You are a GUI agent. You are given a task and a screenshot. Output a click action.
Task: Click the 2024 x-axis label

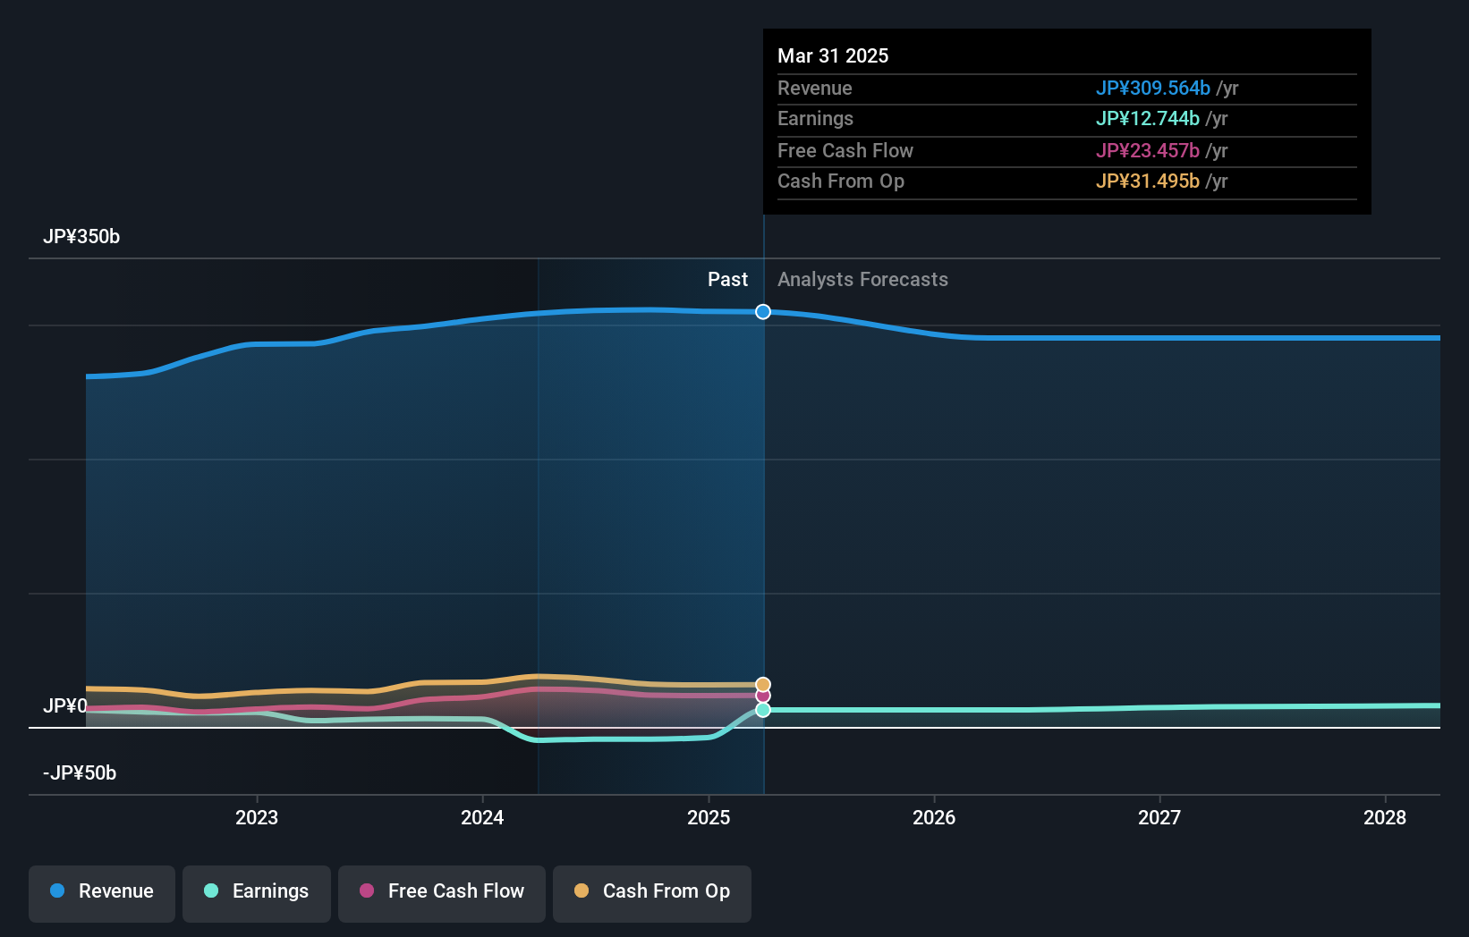[x=482, y=817]
